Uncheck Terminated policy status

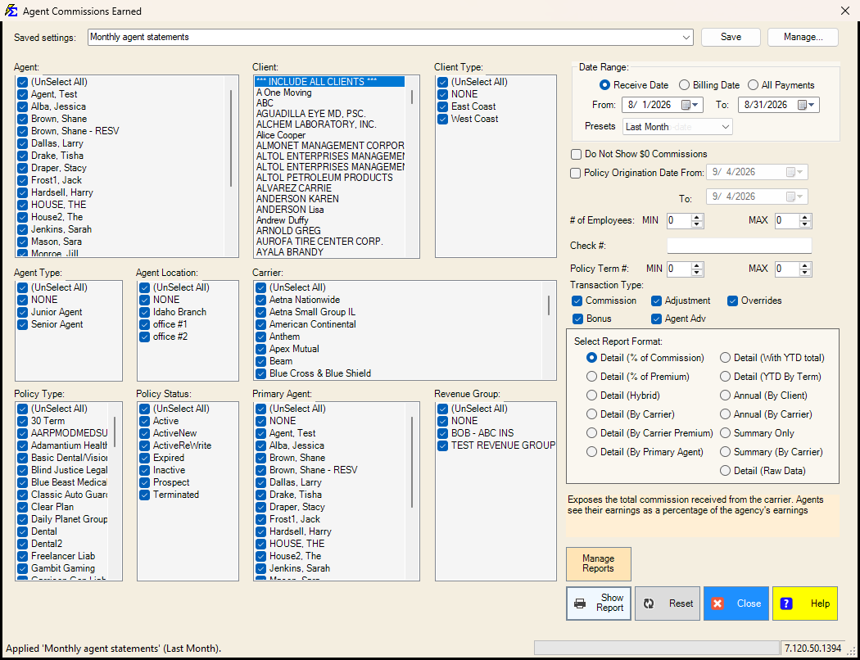tap(144, 495)
